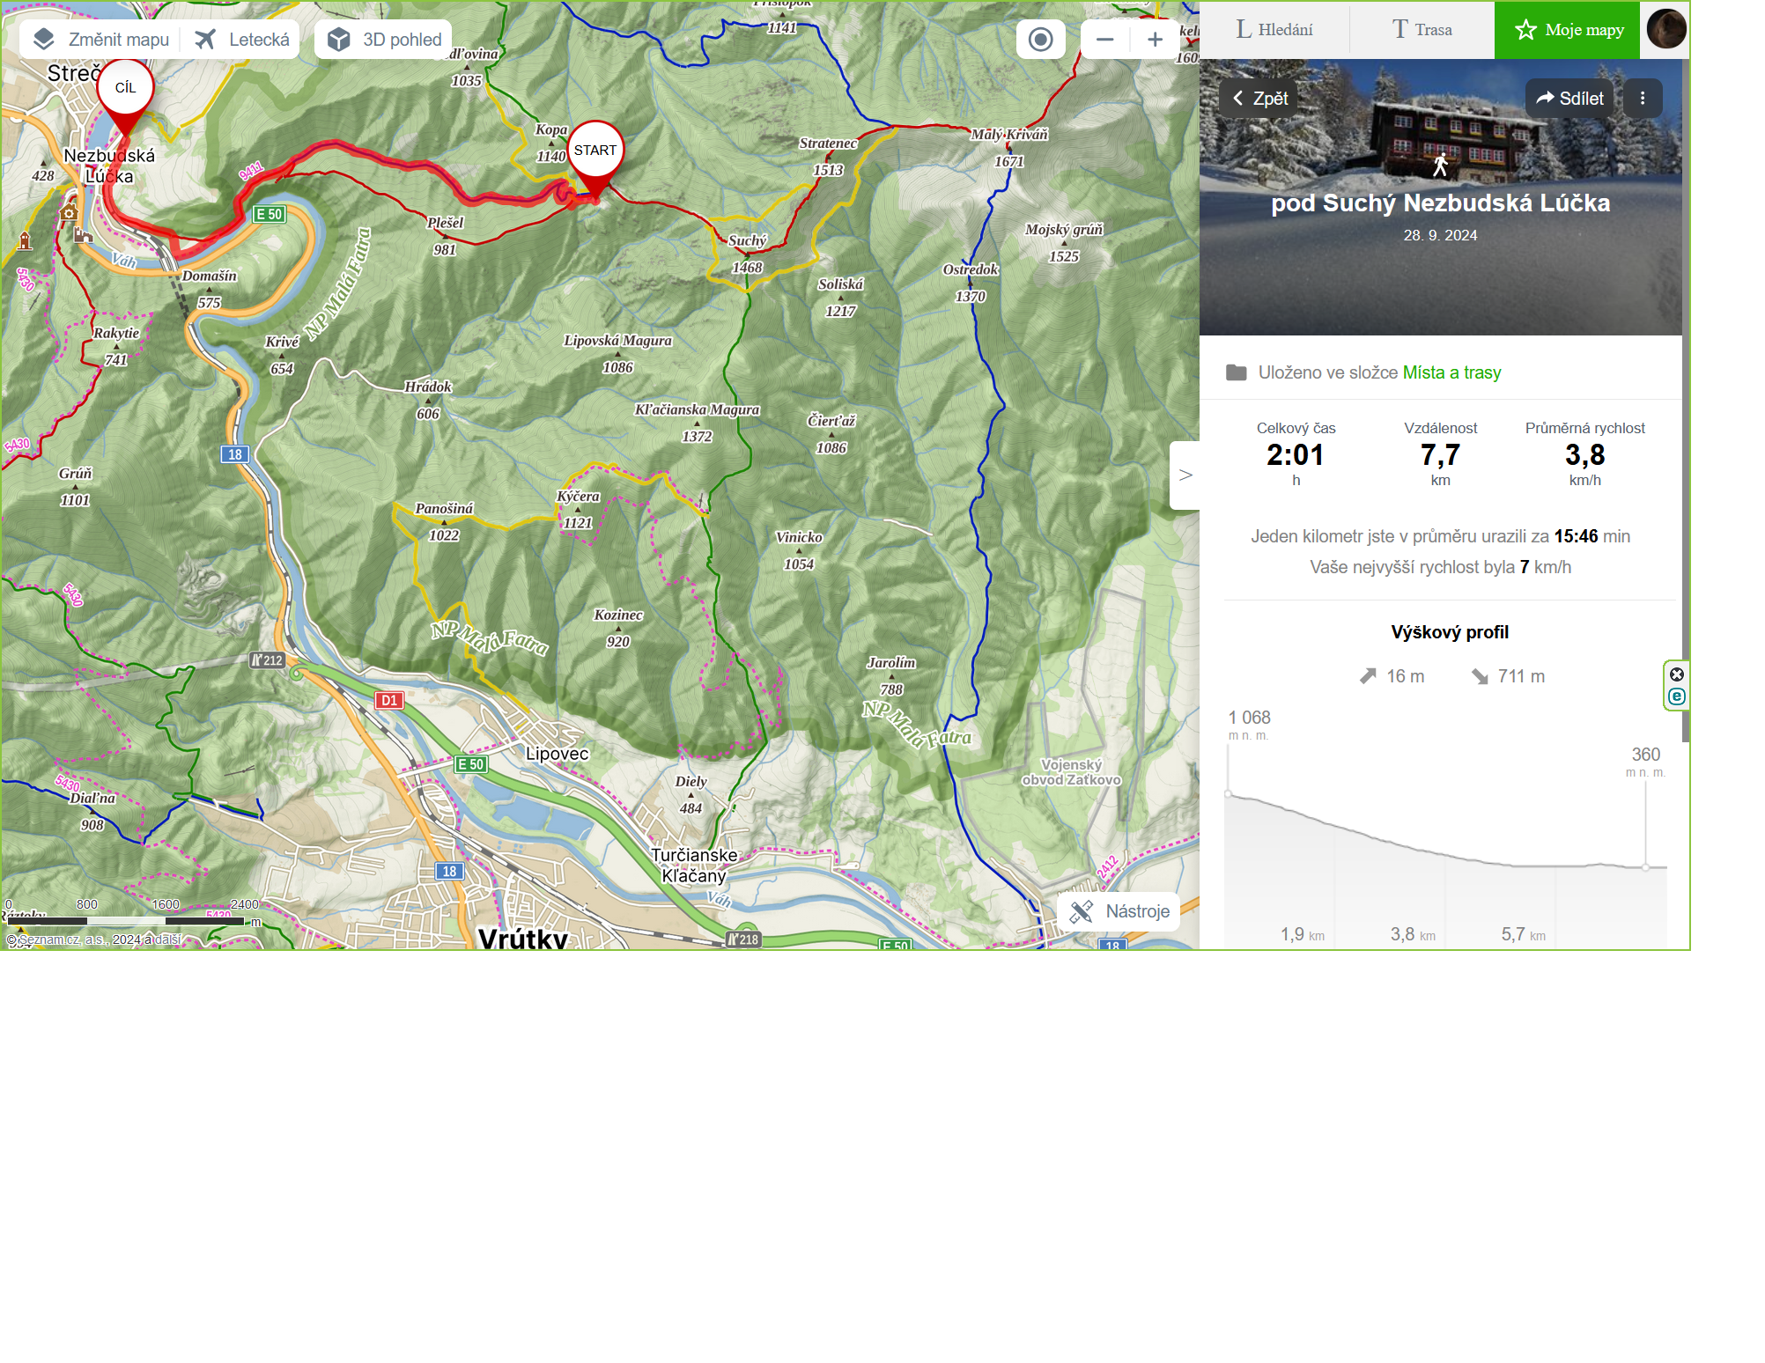This screenshot has height=1363, width=1765.
Task: Open the Hledání search tab
Action: [1274, 30]
